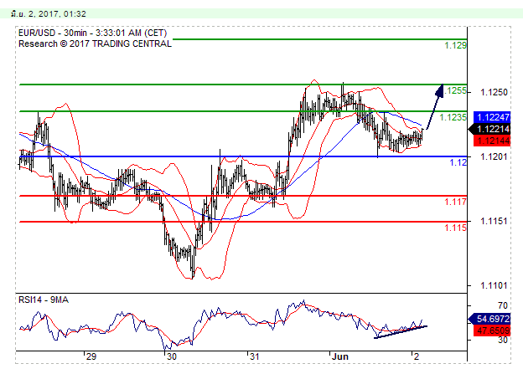523x374 pixels.
Task: Click the RSI 30 level label
Action: click(502, 340)
